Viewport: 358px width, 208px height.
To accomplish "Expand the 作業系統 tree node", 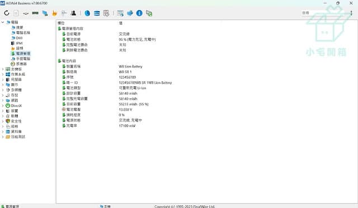I will (x=3, y=74).
